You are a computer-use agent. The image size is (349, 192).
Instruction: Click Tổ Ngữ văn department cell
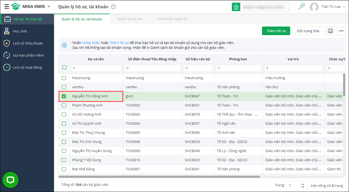[x=238, y=124]
